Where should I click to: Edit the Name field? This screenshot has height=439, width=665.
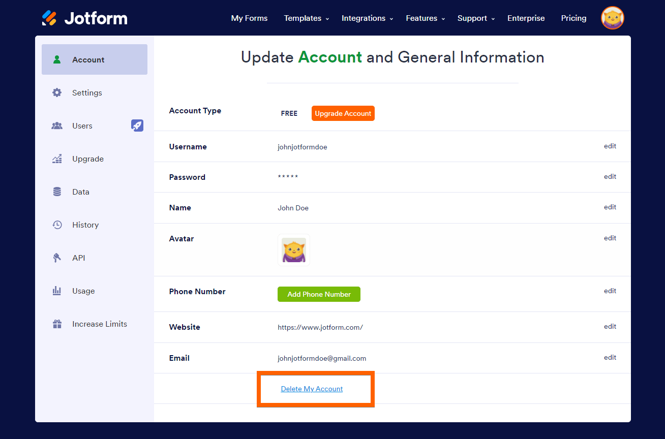(610, 207)
